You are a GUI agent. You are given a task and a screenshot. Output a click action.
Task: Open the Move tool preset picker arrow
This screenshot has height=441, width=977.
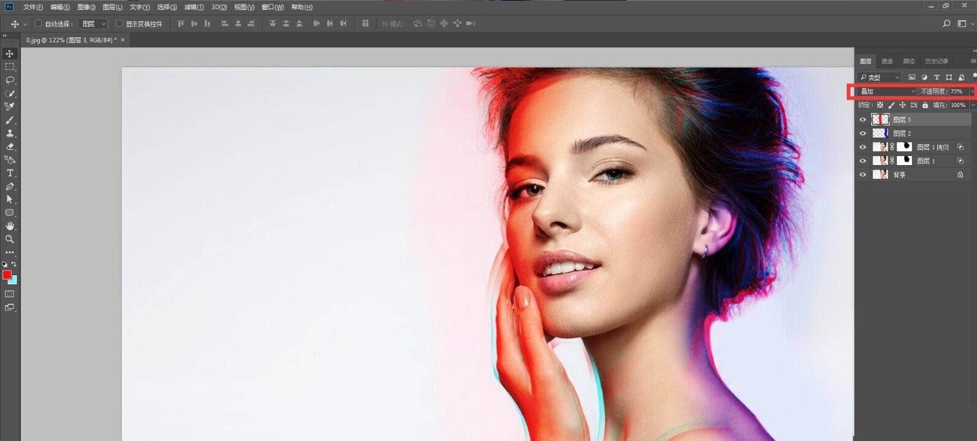[25, 24]
